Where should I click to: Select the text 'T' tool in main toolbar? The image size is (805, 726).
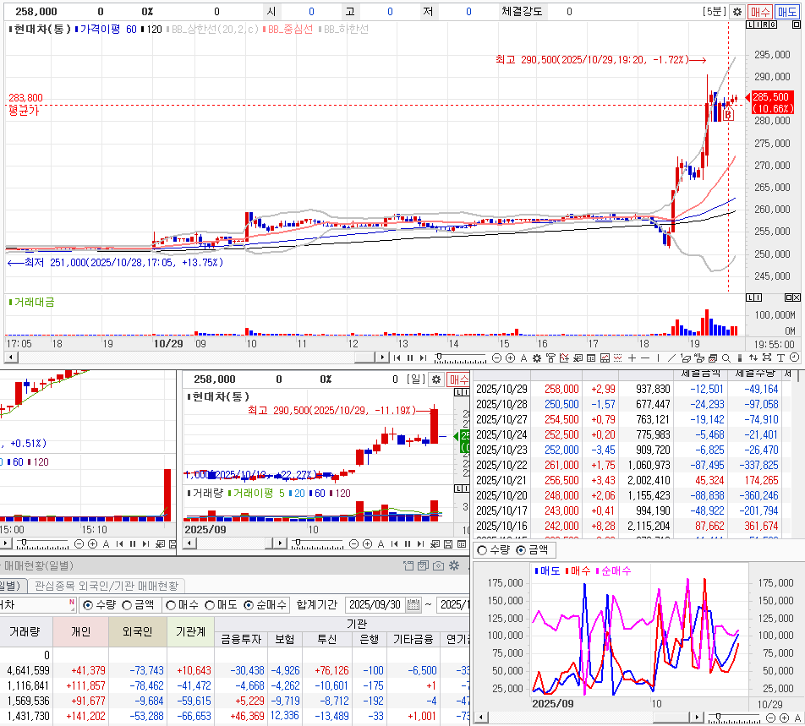click(x=780, y=358)
